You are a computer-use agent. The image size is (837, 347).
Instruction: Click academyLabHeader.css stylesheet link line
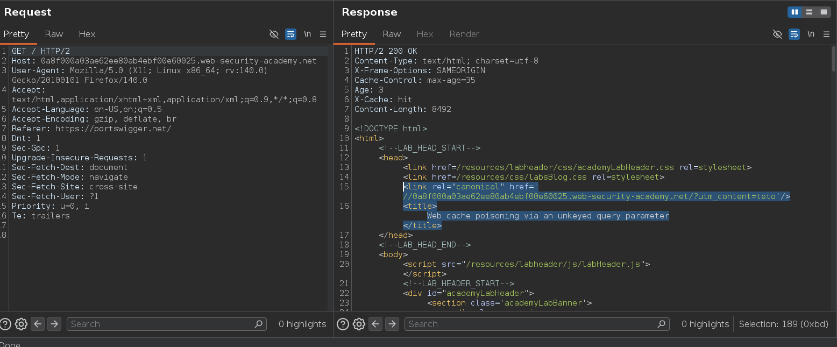pos(577,167)
